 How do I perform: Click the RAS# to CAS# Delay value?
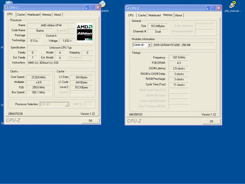[x=179, y=74]
